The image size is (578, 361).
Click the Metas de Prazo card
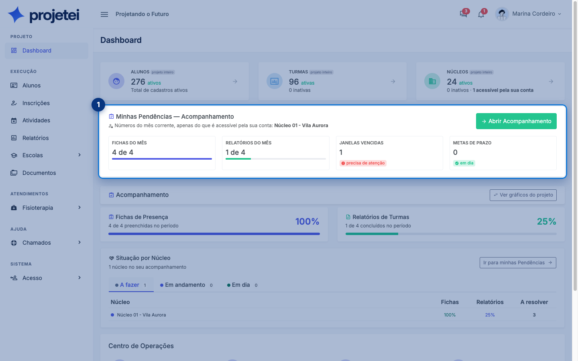(503, 153)
